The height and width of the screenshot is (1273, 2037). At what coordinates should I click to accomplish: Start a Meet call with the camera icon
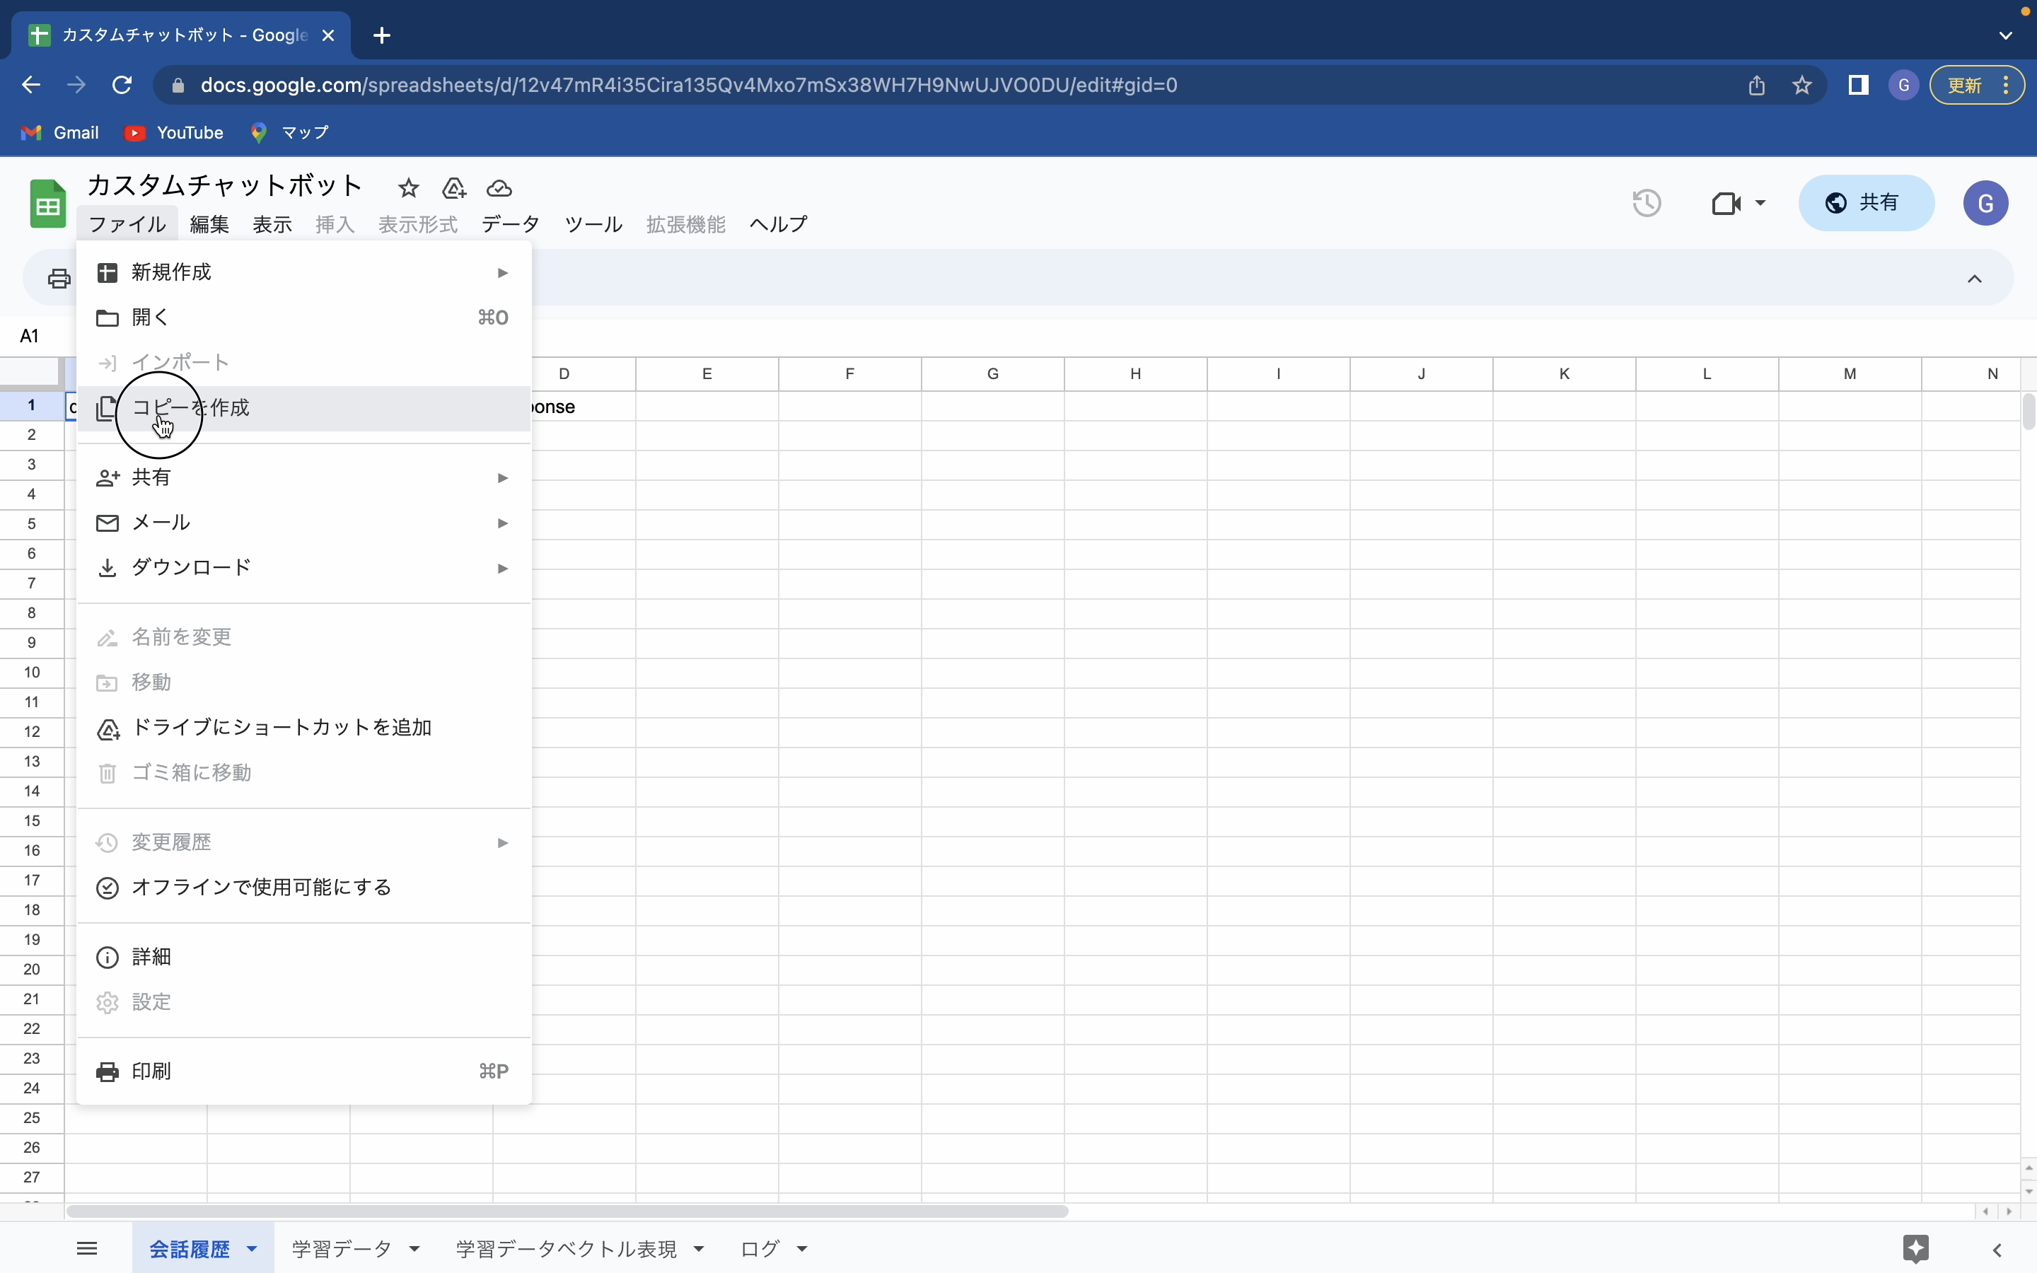click(1727, 203)
